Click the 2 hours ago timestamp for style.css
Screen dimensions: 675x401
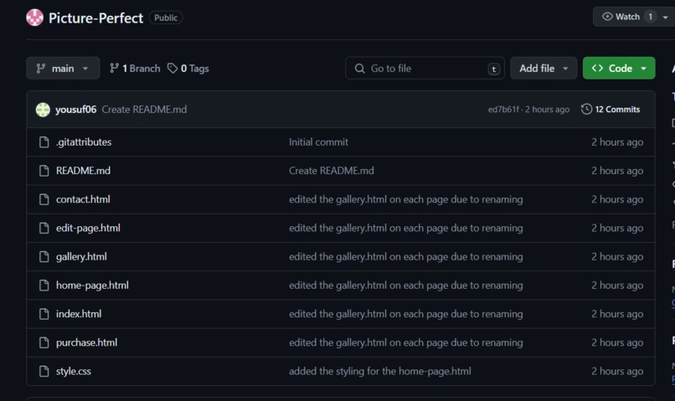[617, 372]
